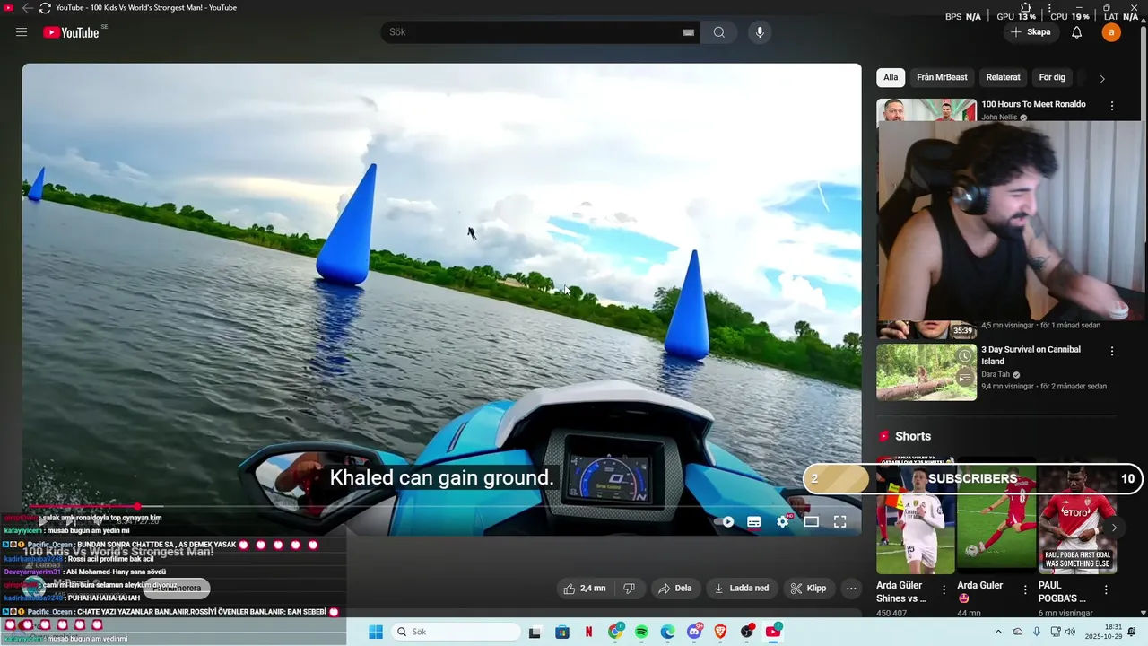Click the Cannibal Island video thumbnail
The image size is (1148, 646).
click(x=926, y=371)
